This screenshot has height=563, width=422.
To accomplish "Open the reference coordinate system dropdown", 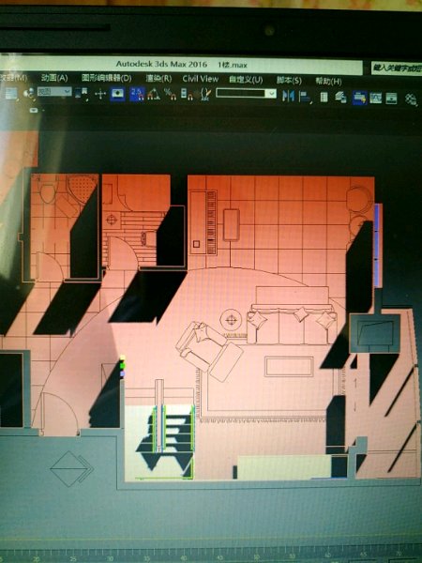I will coord(54,92).
